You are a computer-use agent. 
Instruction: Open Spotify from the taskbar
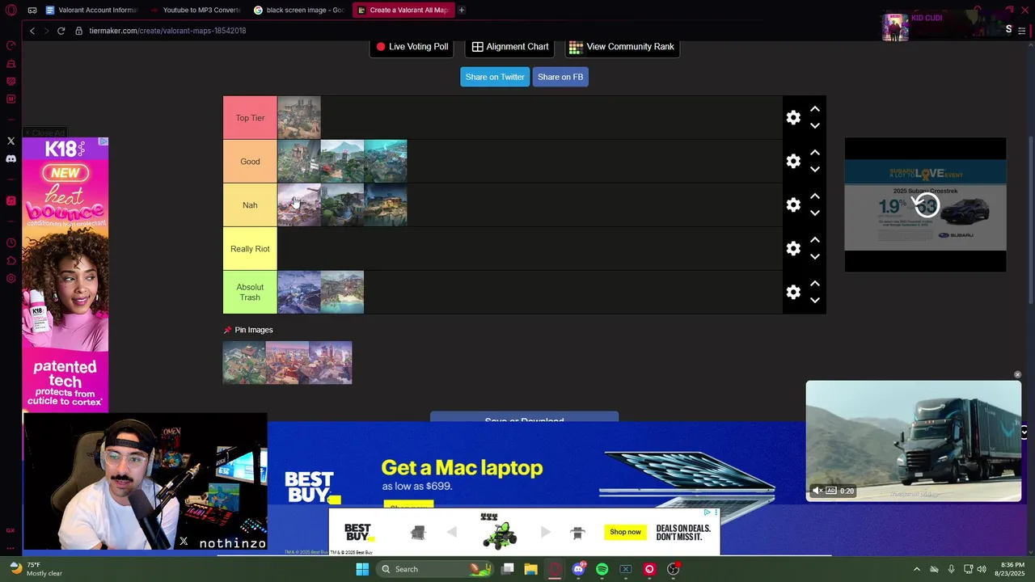tap(602, 569)
